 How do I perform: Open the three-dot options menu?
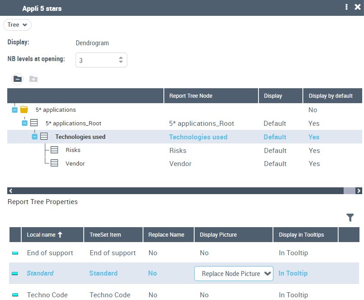pos(346,7)
